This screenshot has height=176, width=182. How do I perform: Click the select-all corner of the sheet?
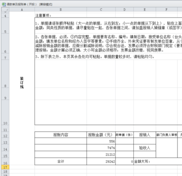click(5, 10)
